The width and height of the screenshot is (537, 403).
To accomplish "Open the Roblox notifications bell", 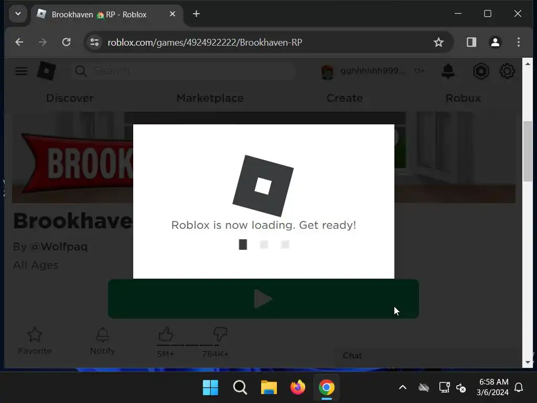I will coord(448,71).
